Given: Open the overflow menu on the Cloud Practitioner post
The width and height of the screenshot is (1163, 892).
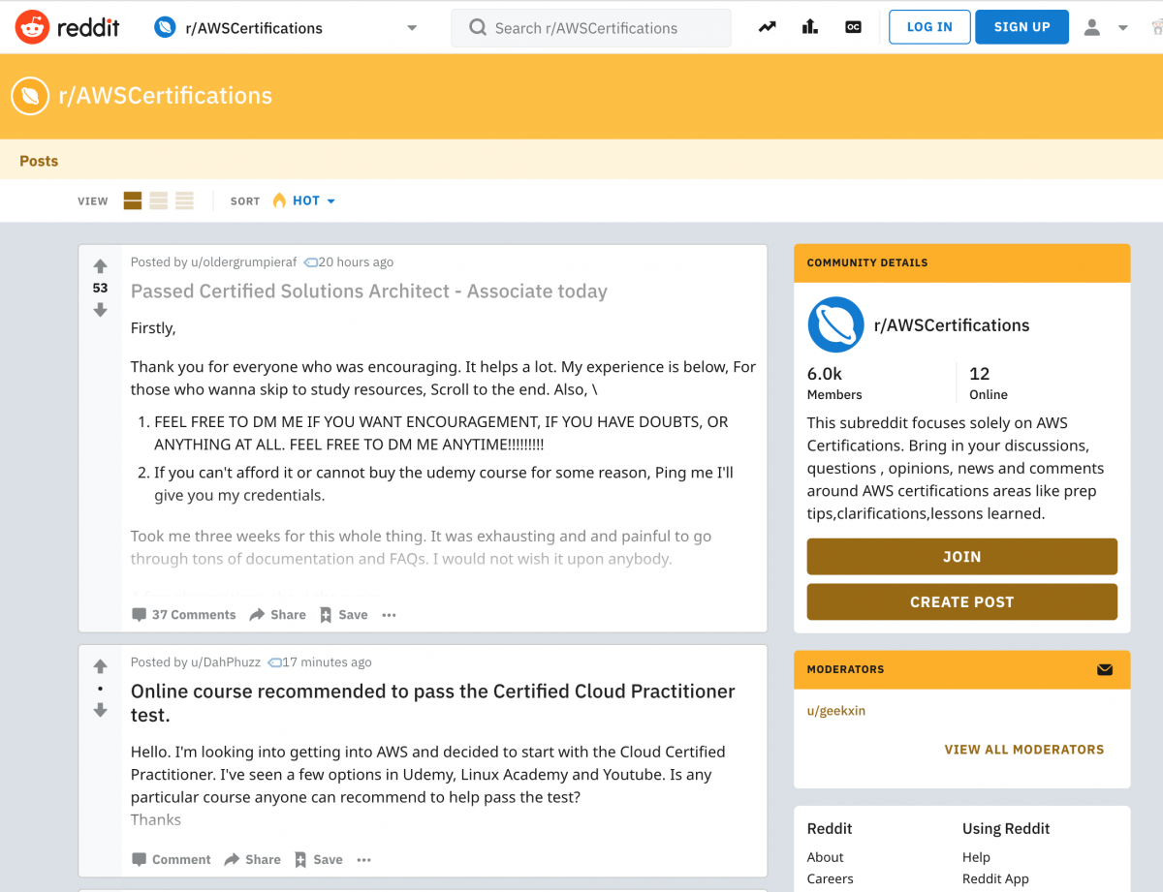Looking at the screenshot, I should pos(363,859).
